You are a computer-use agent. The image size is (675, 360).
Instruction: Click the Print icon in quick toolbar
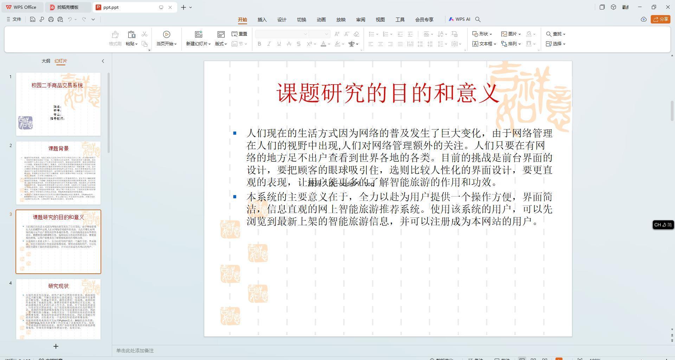(51, 19)
